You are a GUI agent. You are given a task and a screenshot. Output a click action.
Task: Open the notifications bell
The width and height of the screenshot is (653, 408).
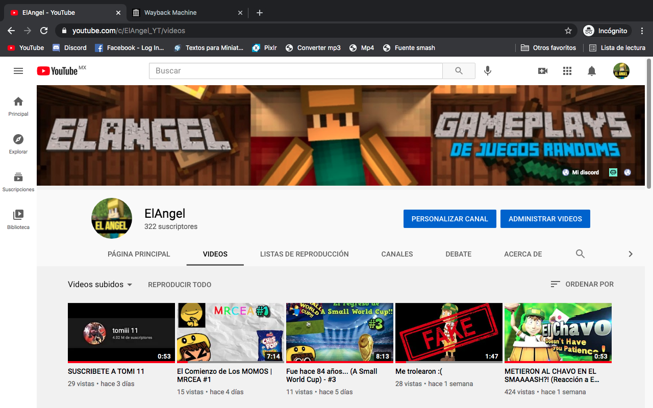pyautogui.click(x=592, y=71)
